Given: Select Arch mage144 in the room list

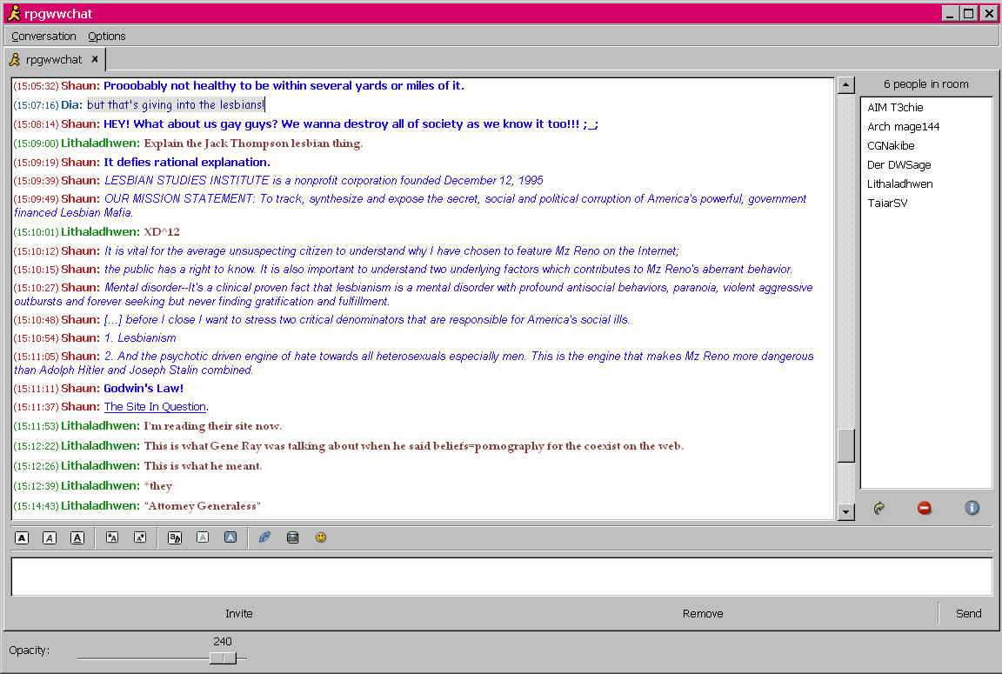Looking at the screenshot, I should pos(903,126).
